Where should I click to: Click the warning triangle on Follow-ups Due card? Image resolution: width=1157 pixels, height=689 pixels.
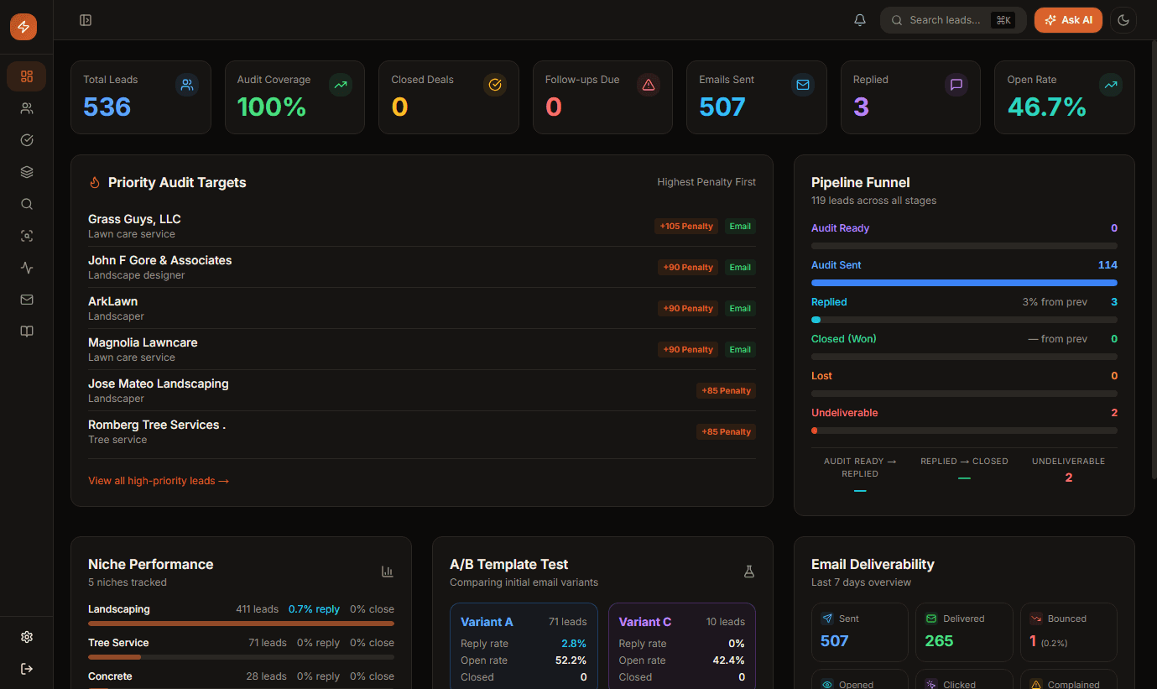(649, 85)
